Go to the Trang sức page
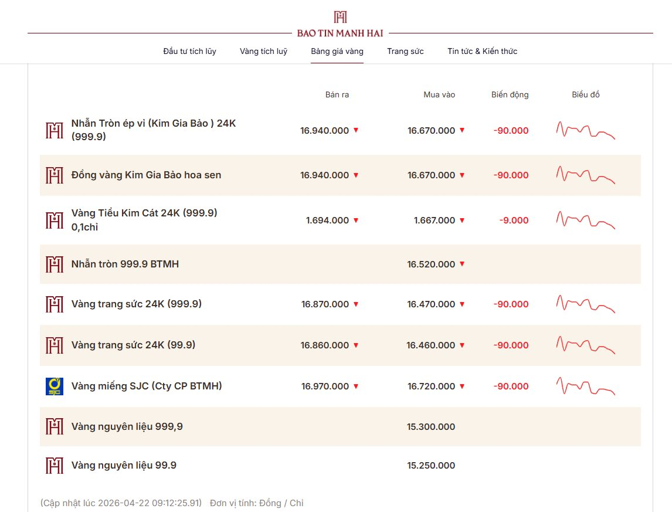This screenshot has width=672, height=512. click(405, 51)
